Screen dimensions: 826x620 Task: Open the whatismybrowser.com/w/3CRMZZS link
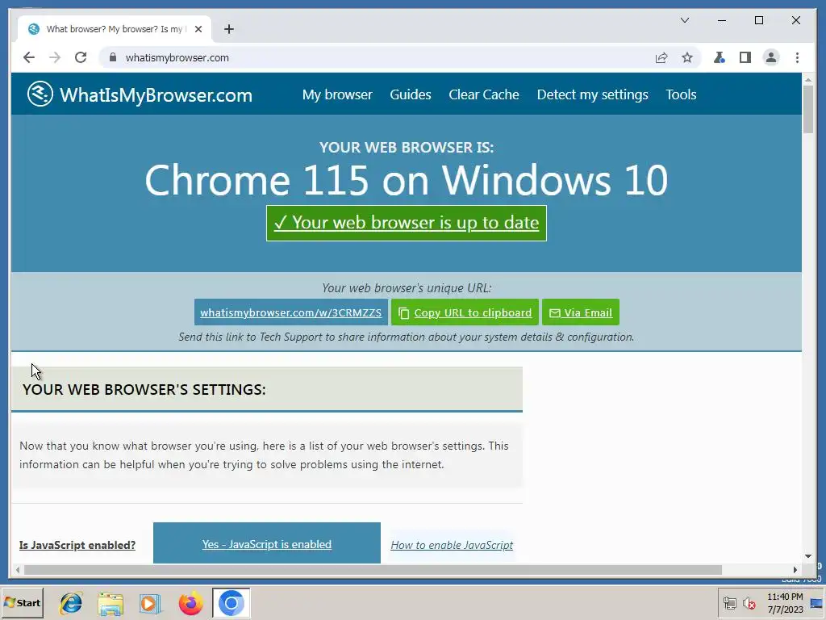click(x=290, y=312)
